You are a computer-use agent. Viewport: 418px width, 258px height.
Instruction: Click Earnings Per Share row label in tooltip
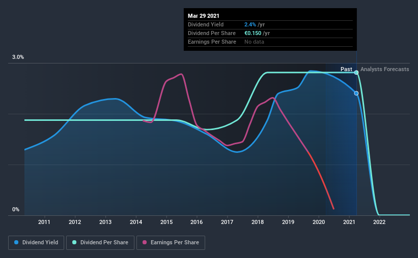[212, 42]
